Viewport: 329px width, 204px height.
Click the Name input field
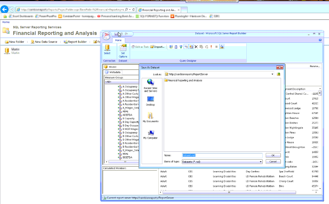tap(222, 155)
